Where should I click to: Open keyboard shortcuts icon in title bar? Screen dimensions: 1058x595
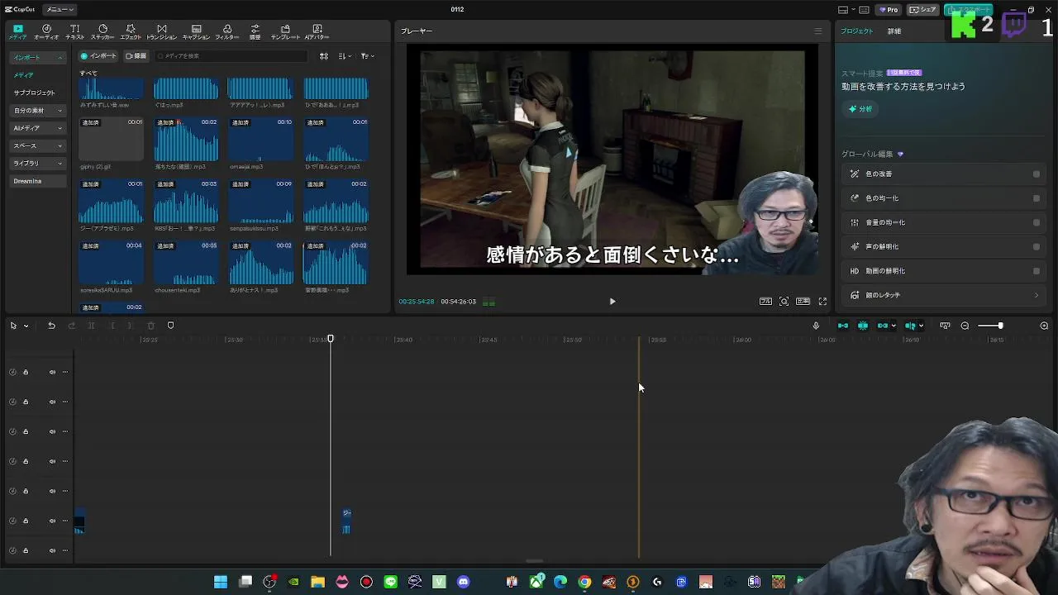[x=864, y=10]
